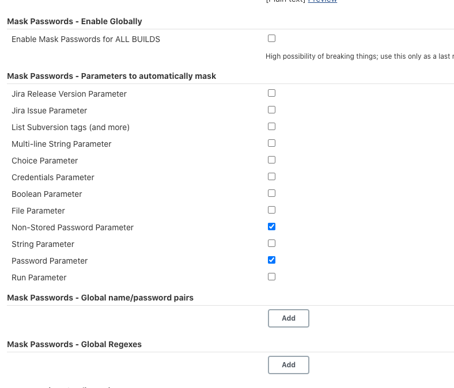Enable masking for Boolean Parameter
This screenshot has height=388, width=454.
[272, 193]
